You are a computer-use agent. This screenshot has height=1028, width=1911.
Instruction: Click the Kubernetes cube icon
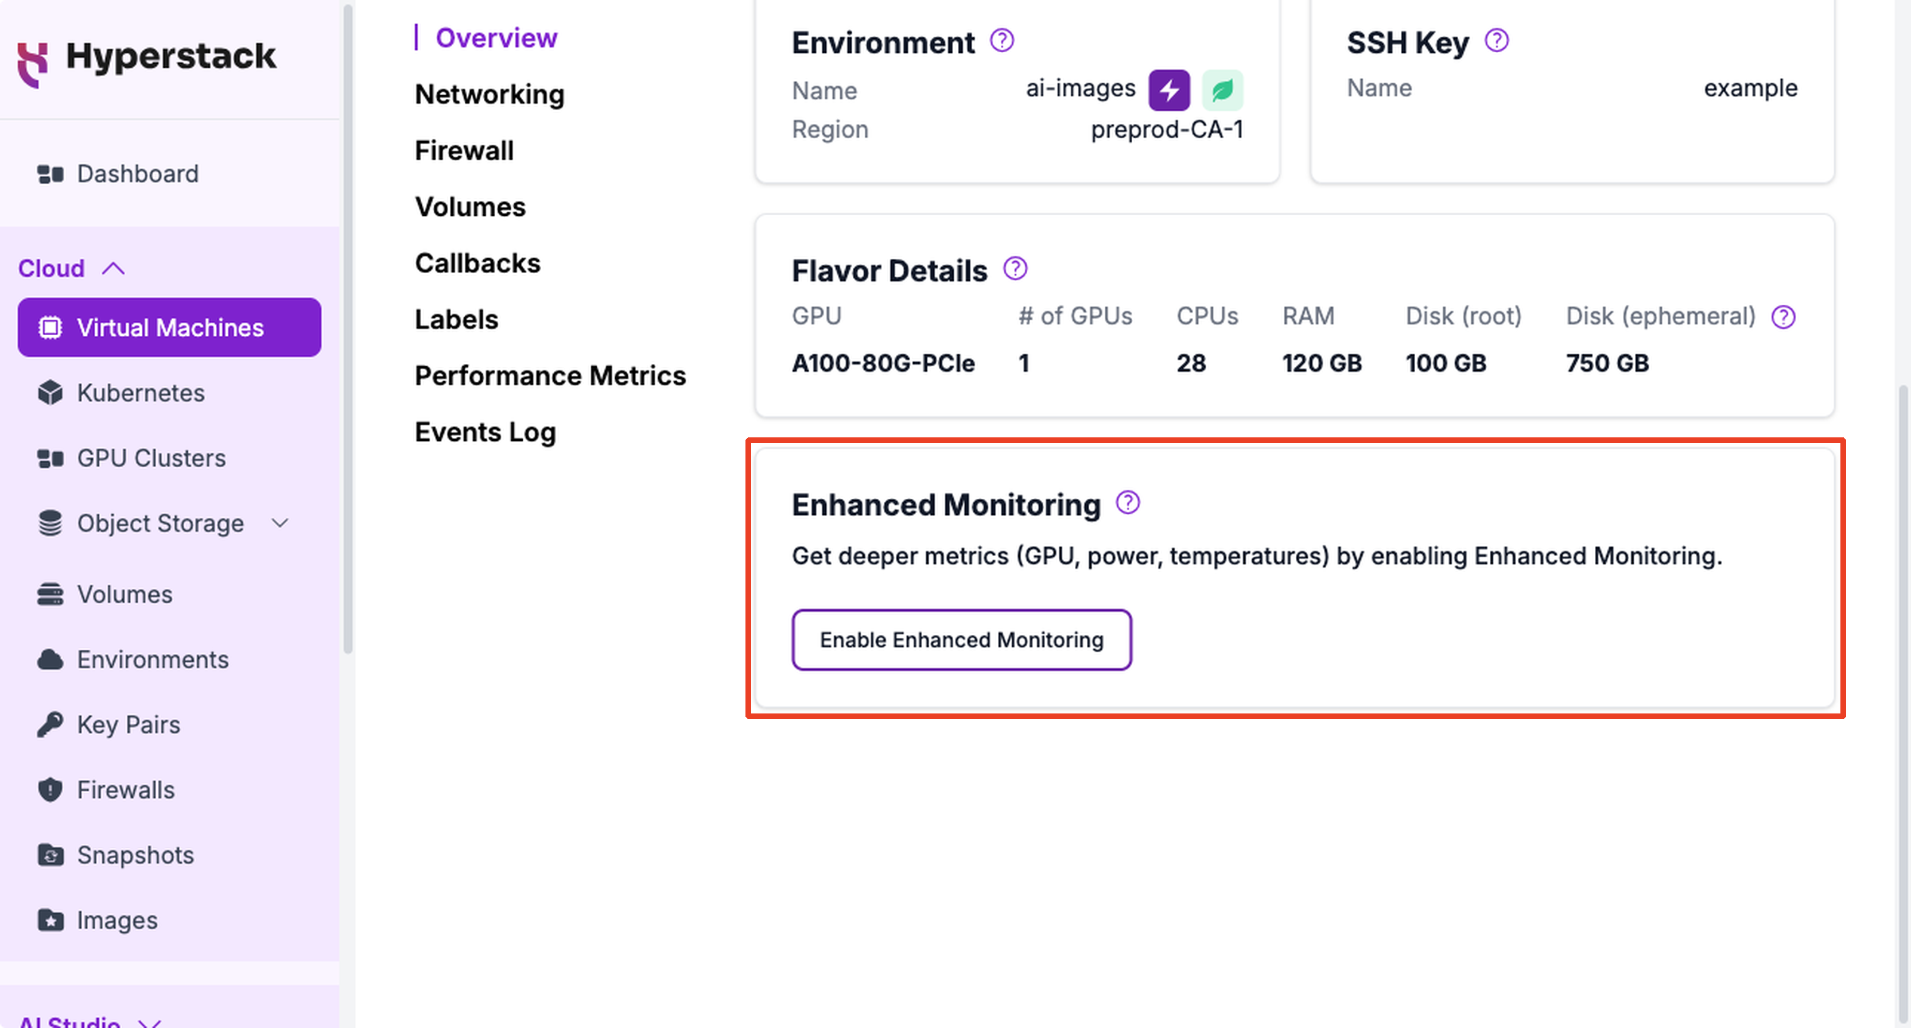[50, 393]
